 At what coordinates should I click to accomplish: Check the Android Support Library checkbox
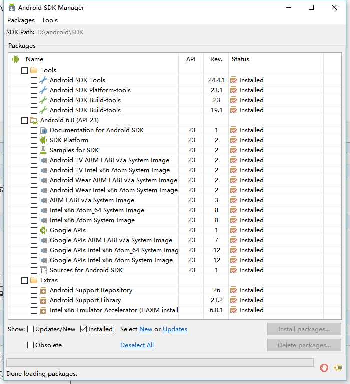click(34, 301)
